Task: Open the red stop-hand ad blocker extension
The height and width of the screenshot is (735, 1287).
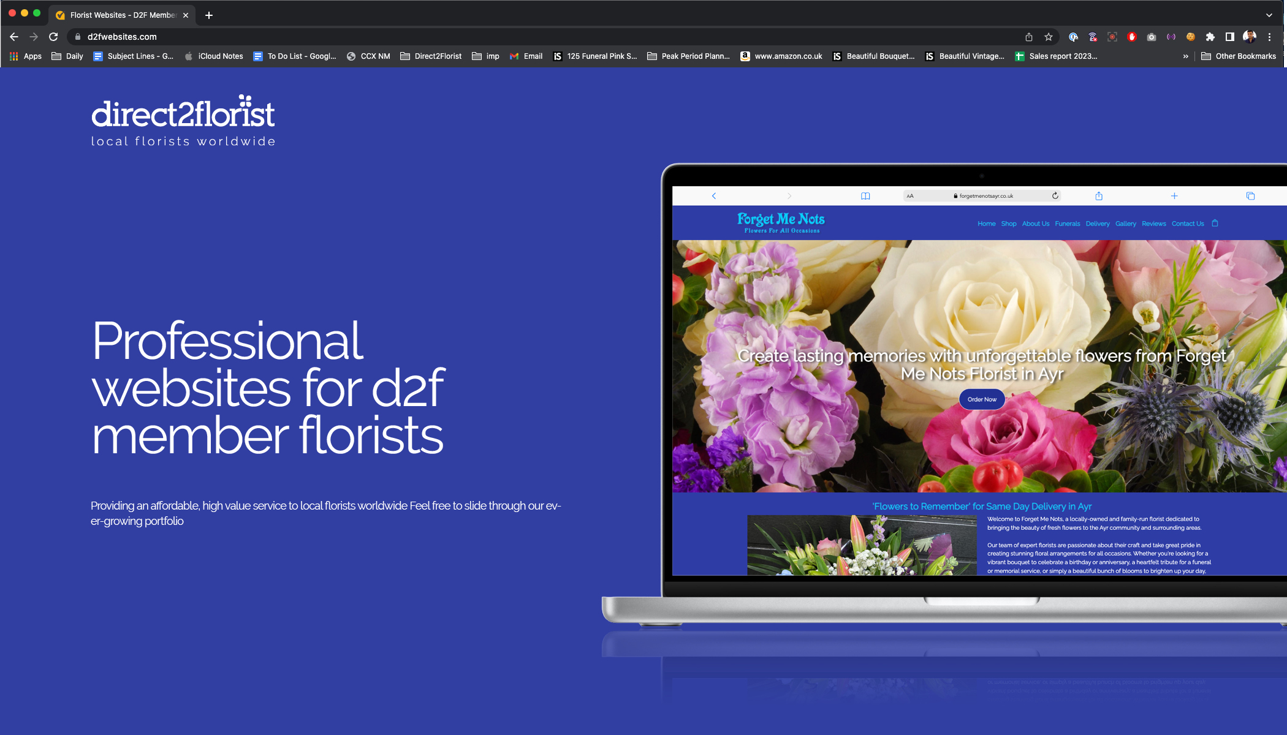Action: [x=1132, y=37]
